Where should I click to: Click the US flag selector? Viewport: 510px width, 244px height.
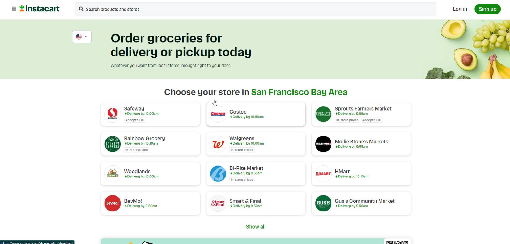click(79, 36)
